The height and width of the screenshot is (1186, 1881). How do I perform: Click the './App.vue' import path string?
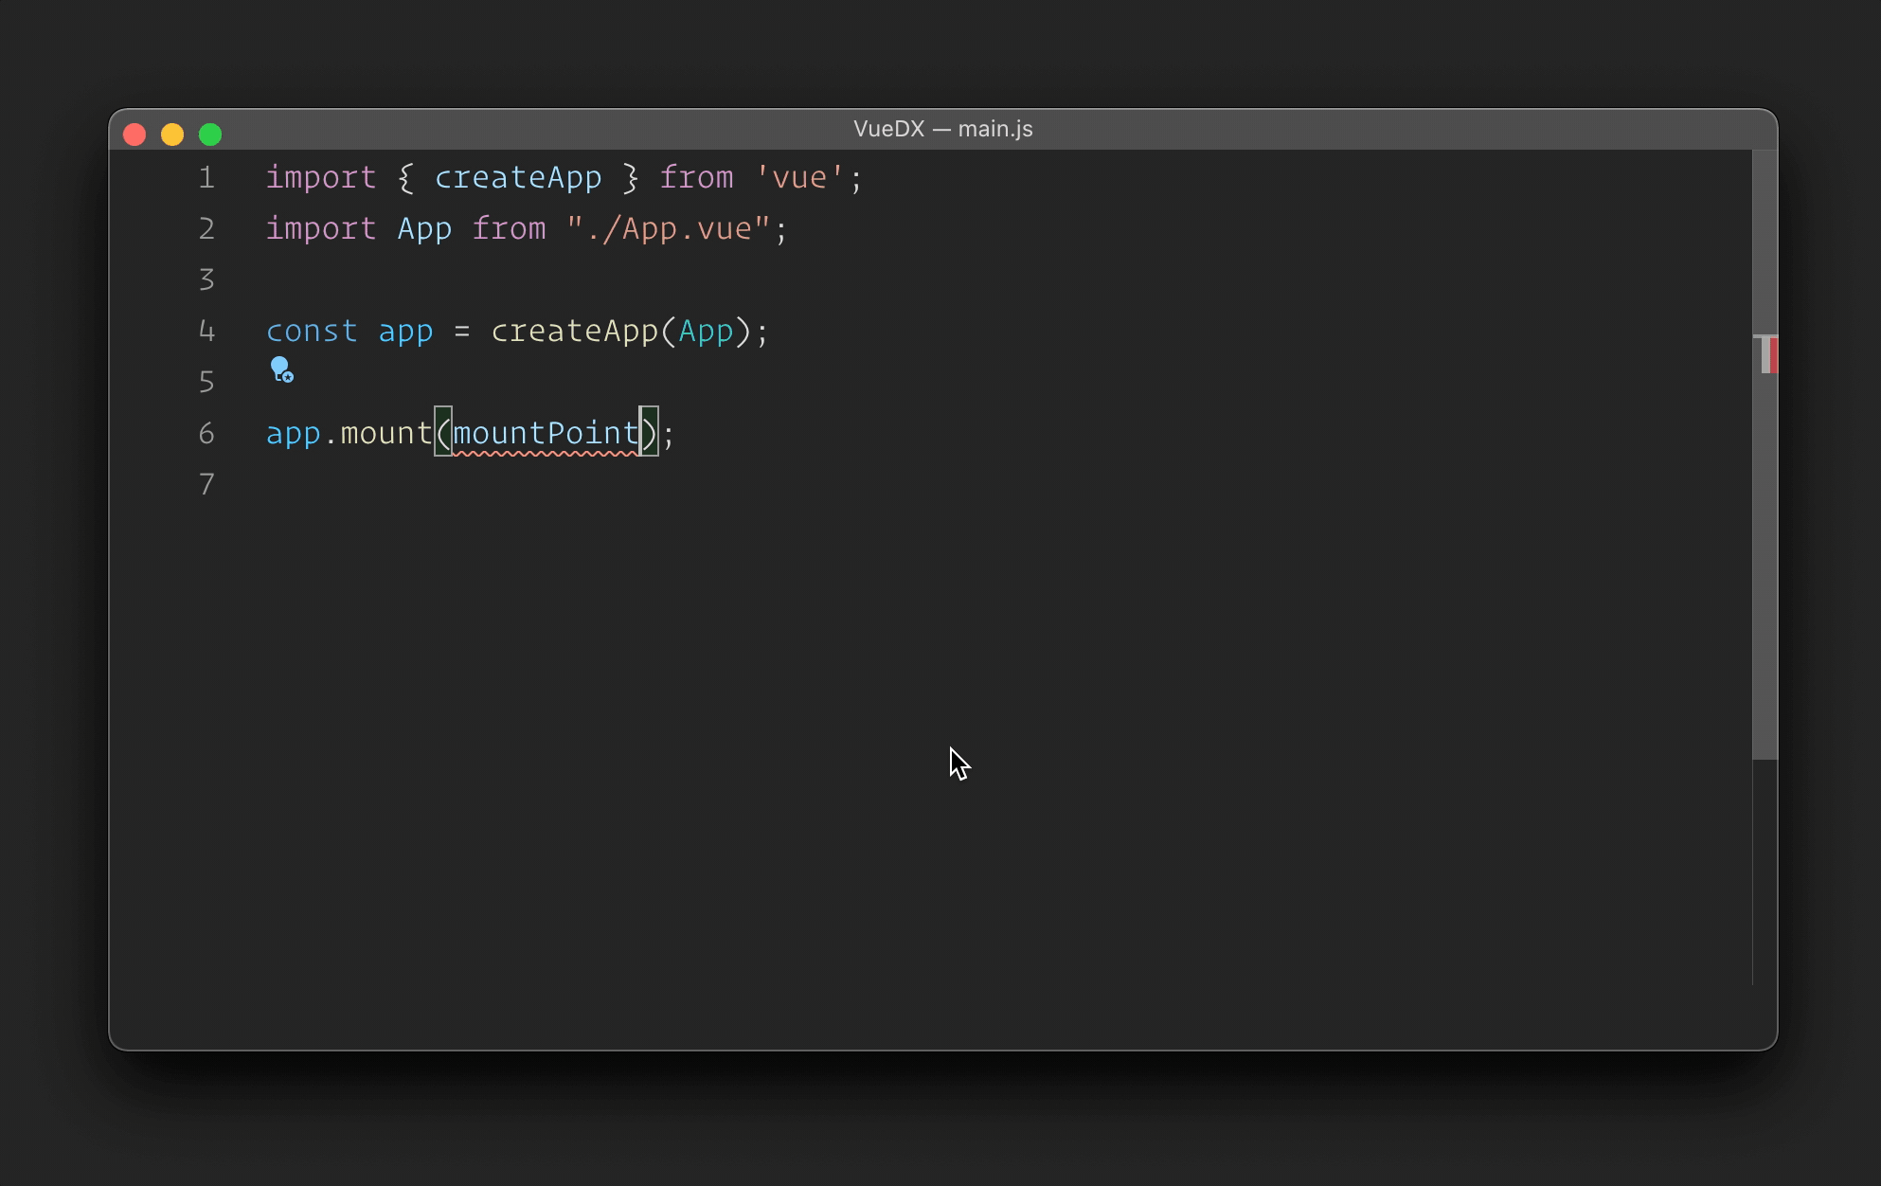668,229
